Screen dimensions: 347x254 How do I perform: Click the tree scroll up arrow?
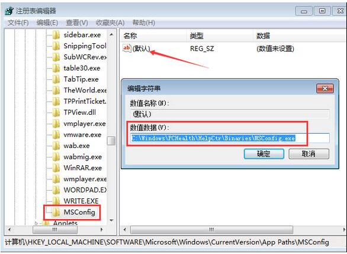coord(111,34)
